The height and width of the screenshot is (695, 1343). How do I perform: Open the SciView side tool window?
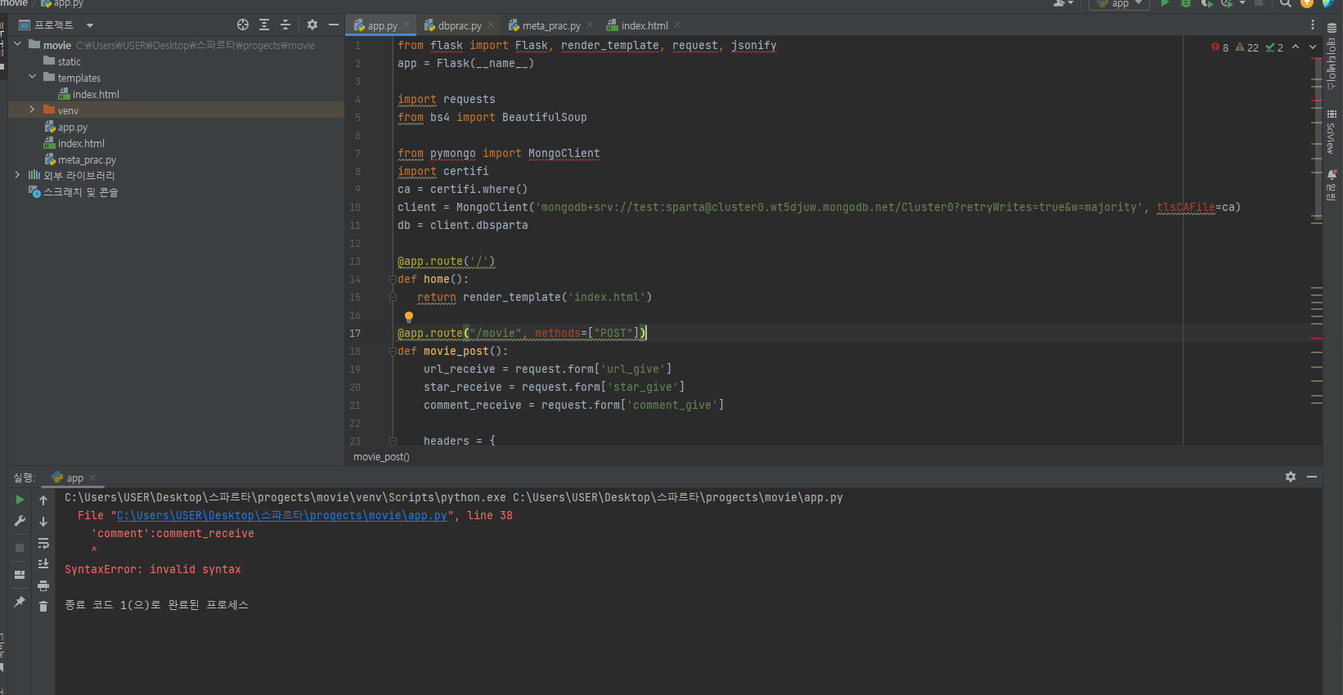click(1332, 132)
